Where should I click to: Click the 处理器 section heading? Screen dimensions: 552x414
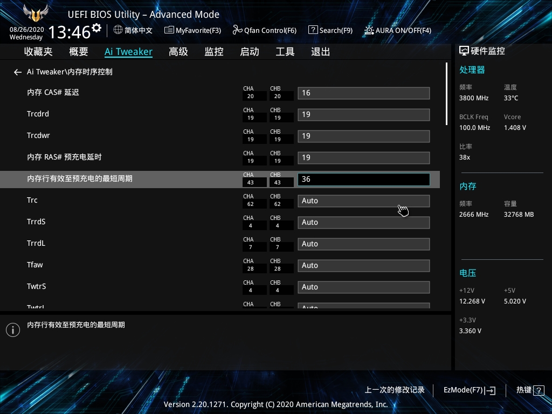point(472,70)
